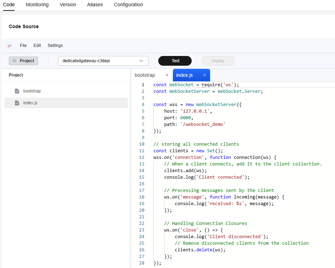Click the port value 8000
The image size is (335, 268).
[x=185, y=118]
